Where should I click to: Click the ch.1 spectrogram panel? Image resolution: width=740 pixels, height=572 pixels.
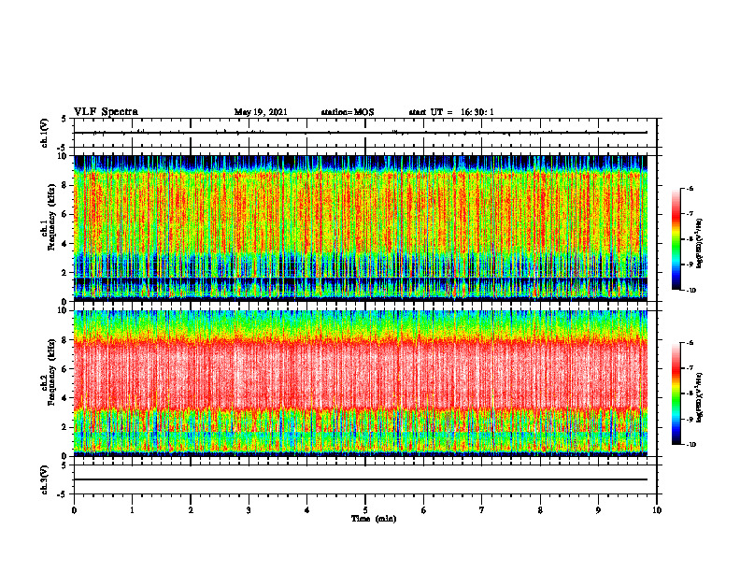pos(361,228)
